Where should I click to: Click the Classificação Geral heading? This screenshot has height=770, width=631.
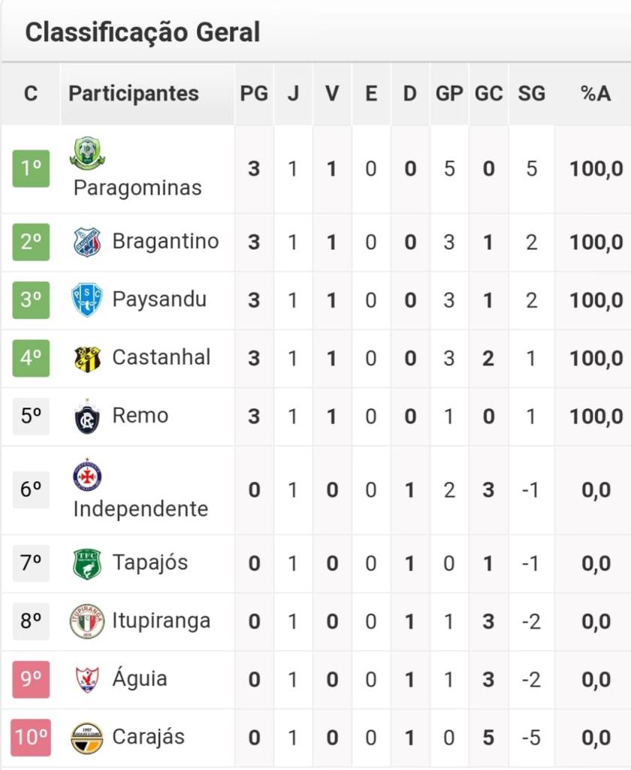tap(143, 32)
